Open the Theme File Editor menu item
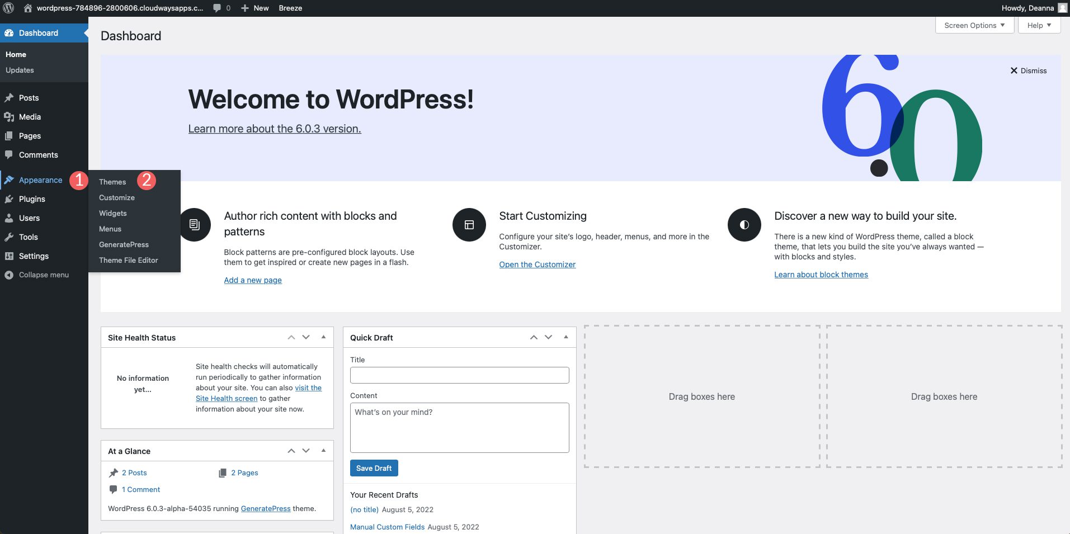The height and width of the screenshot is (534, 1070). 128,260
